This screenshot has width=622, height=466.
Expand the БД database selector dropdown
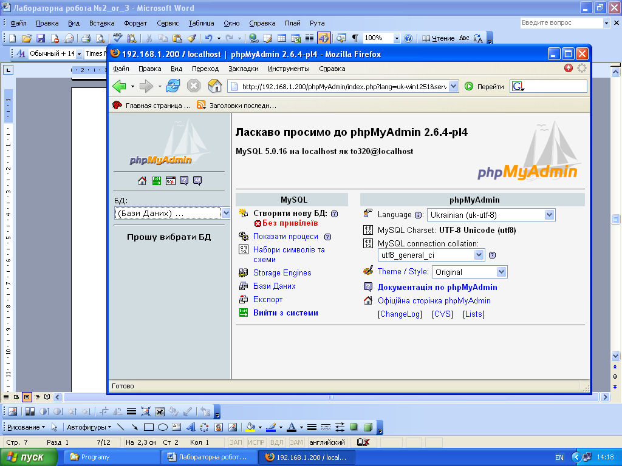pyautogui.click(x=226, y=213)
